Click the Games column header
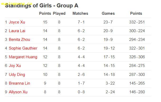The width and height of the screenshot is (161, 102). click(x=108, y=13)
